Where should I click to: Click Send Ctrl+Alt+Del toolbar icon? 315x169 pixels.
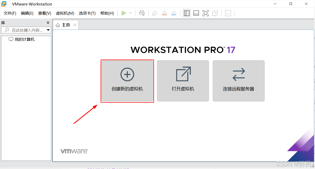coord(142,13)
